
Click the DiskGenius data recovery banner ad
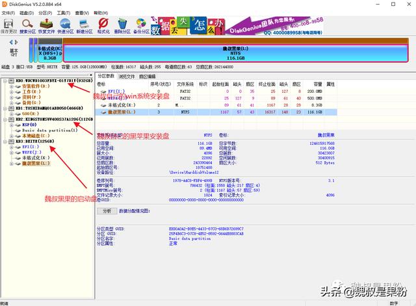pyautogui.click(x=237, y=26)
